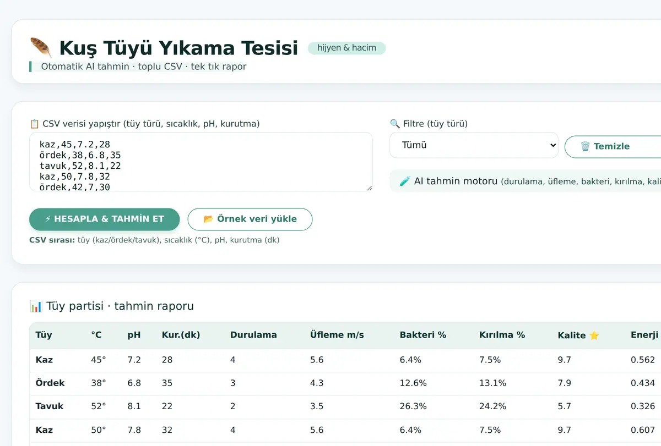
Task: Load sample data with Örnek veri yükle
Action: (x=250, y=219)
